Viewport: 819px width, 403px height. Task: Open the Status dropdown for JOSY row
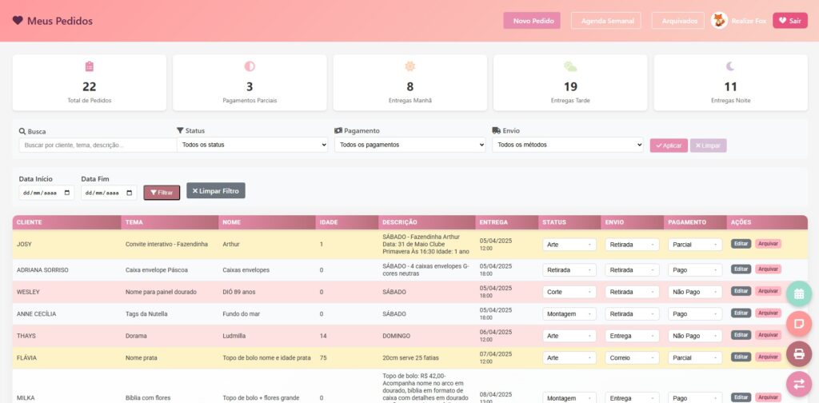(569, 245)
